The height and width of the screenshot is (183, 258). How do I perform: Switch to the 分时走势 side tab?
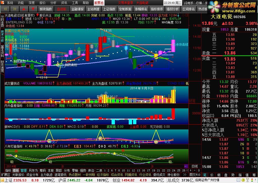coord(2,21)
